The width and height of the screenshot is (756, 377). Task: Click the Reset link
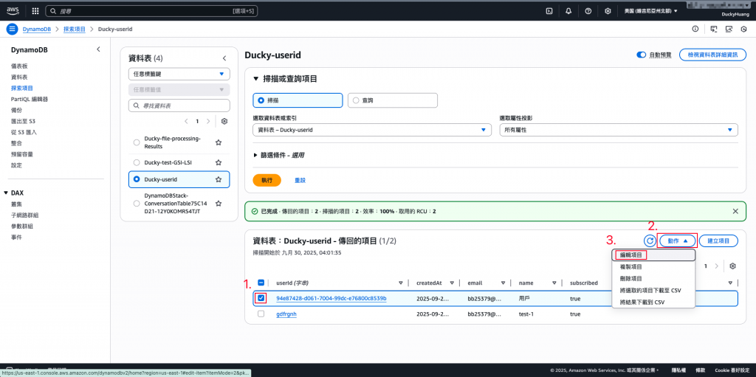tap(300, 180)
